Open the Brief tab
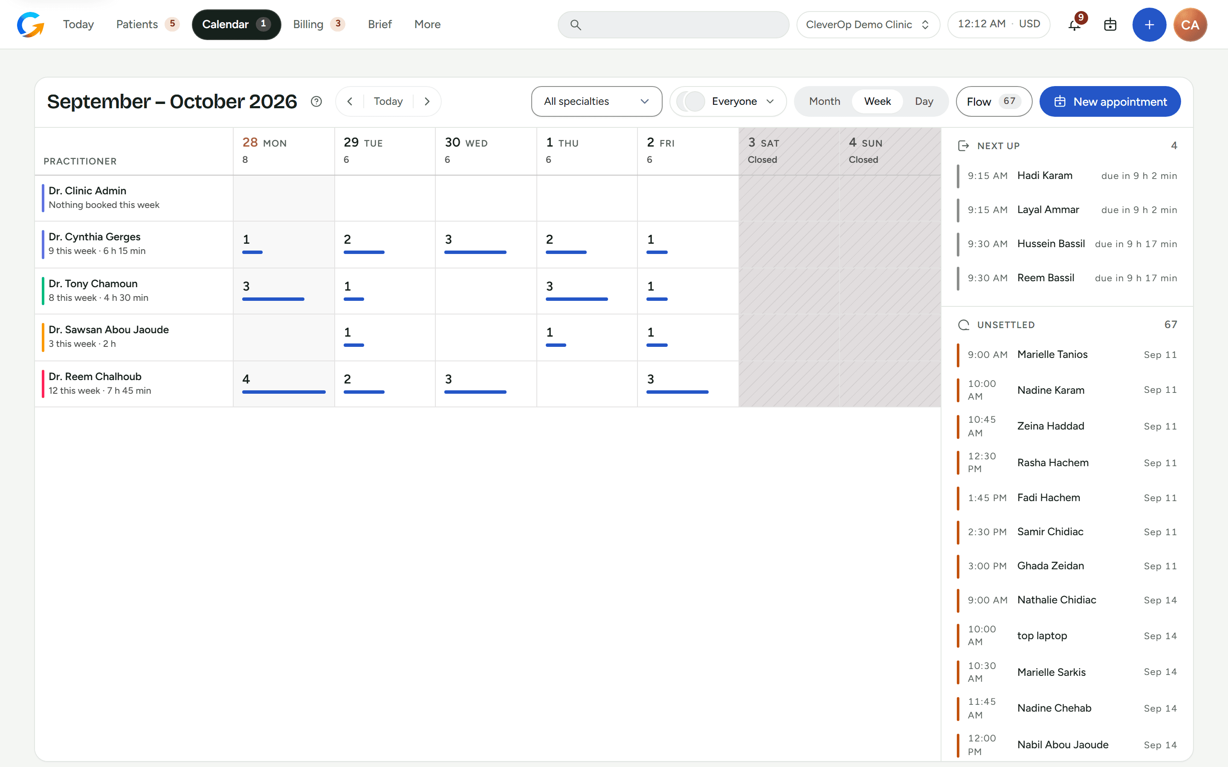 click(379, 24)
